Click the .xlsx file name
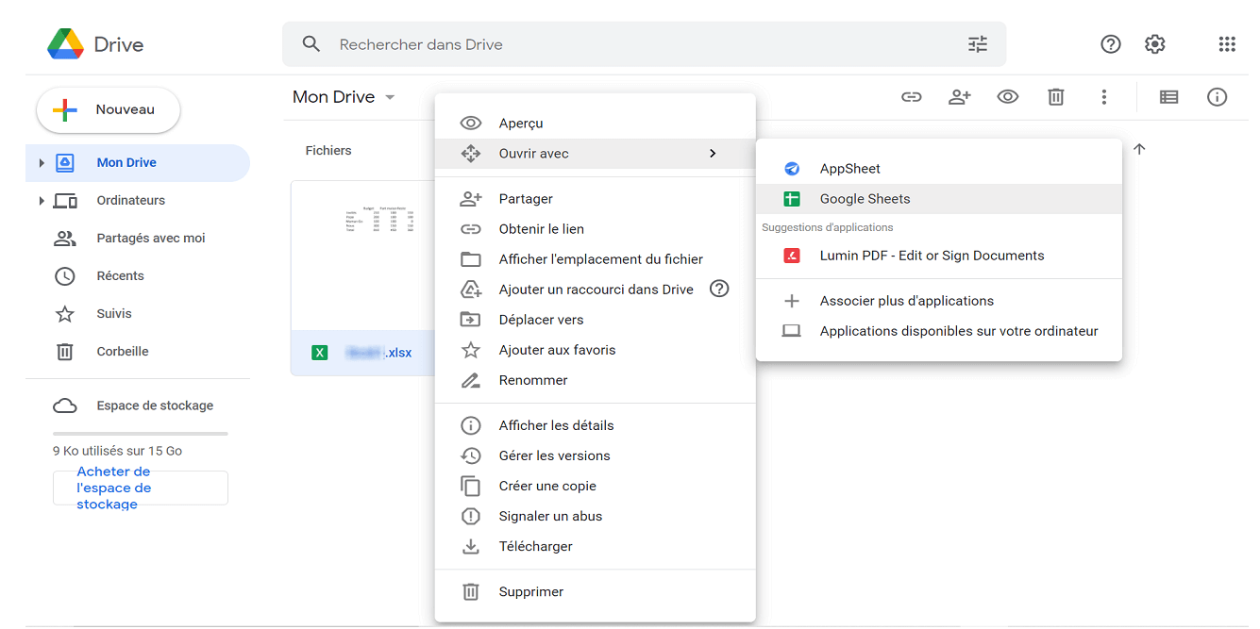 tap(379, 354)
